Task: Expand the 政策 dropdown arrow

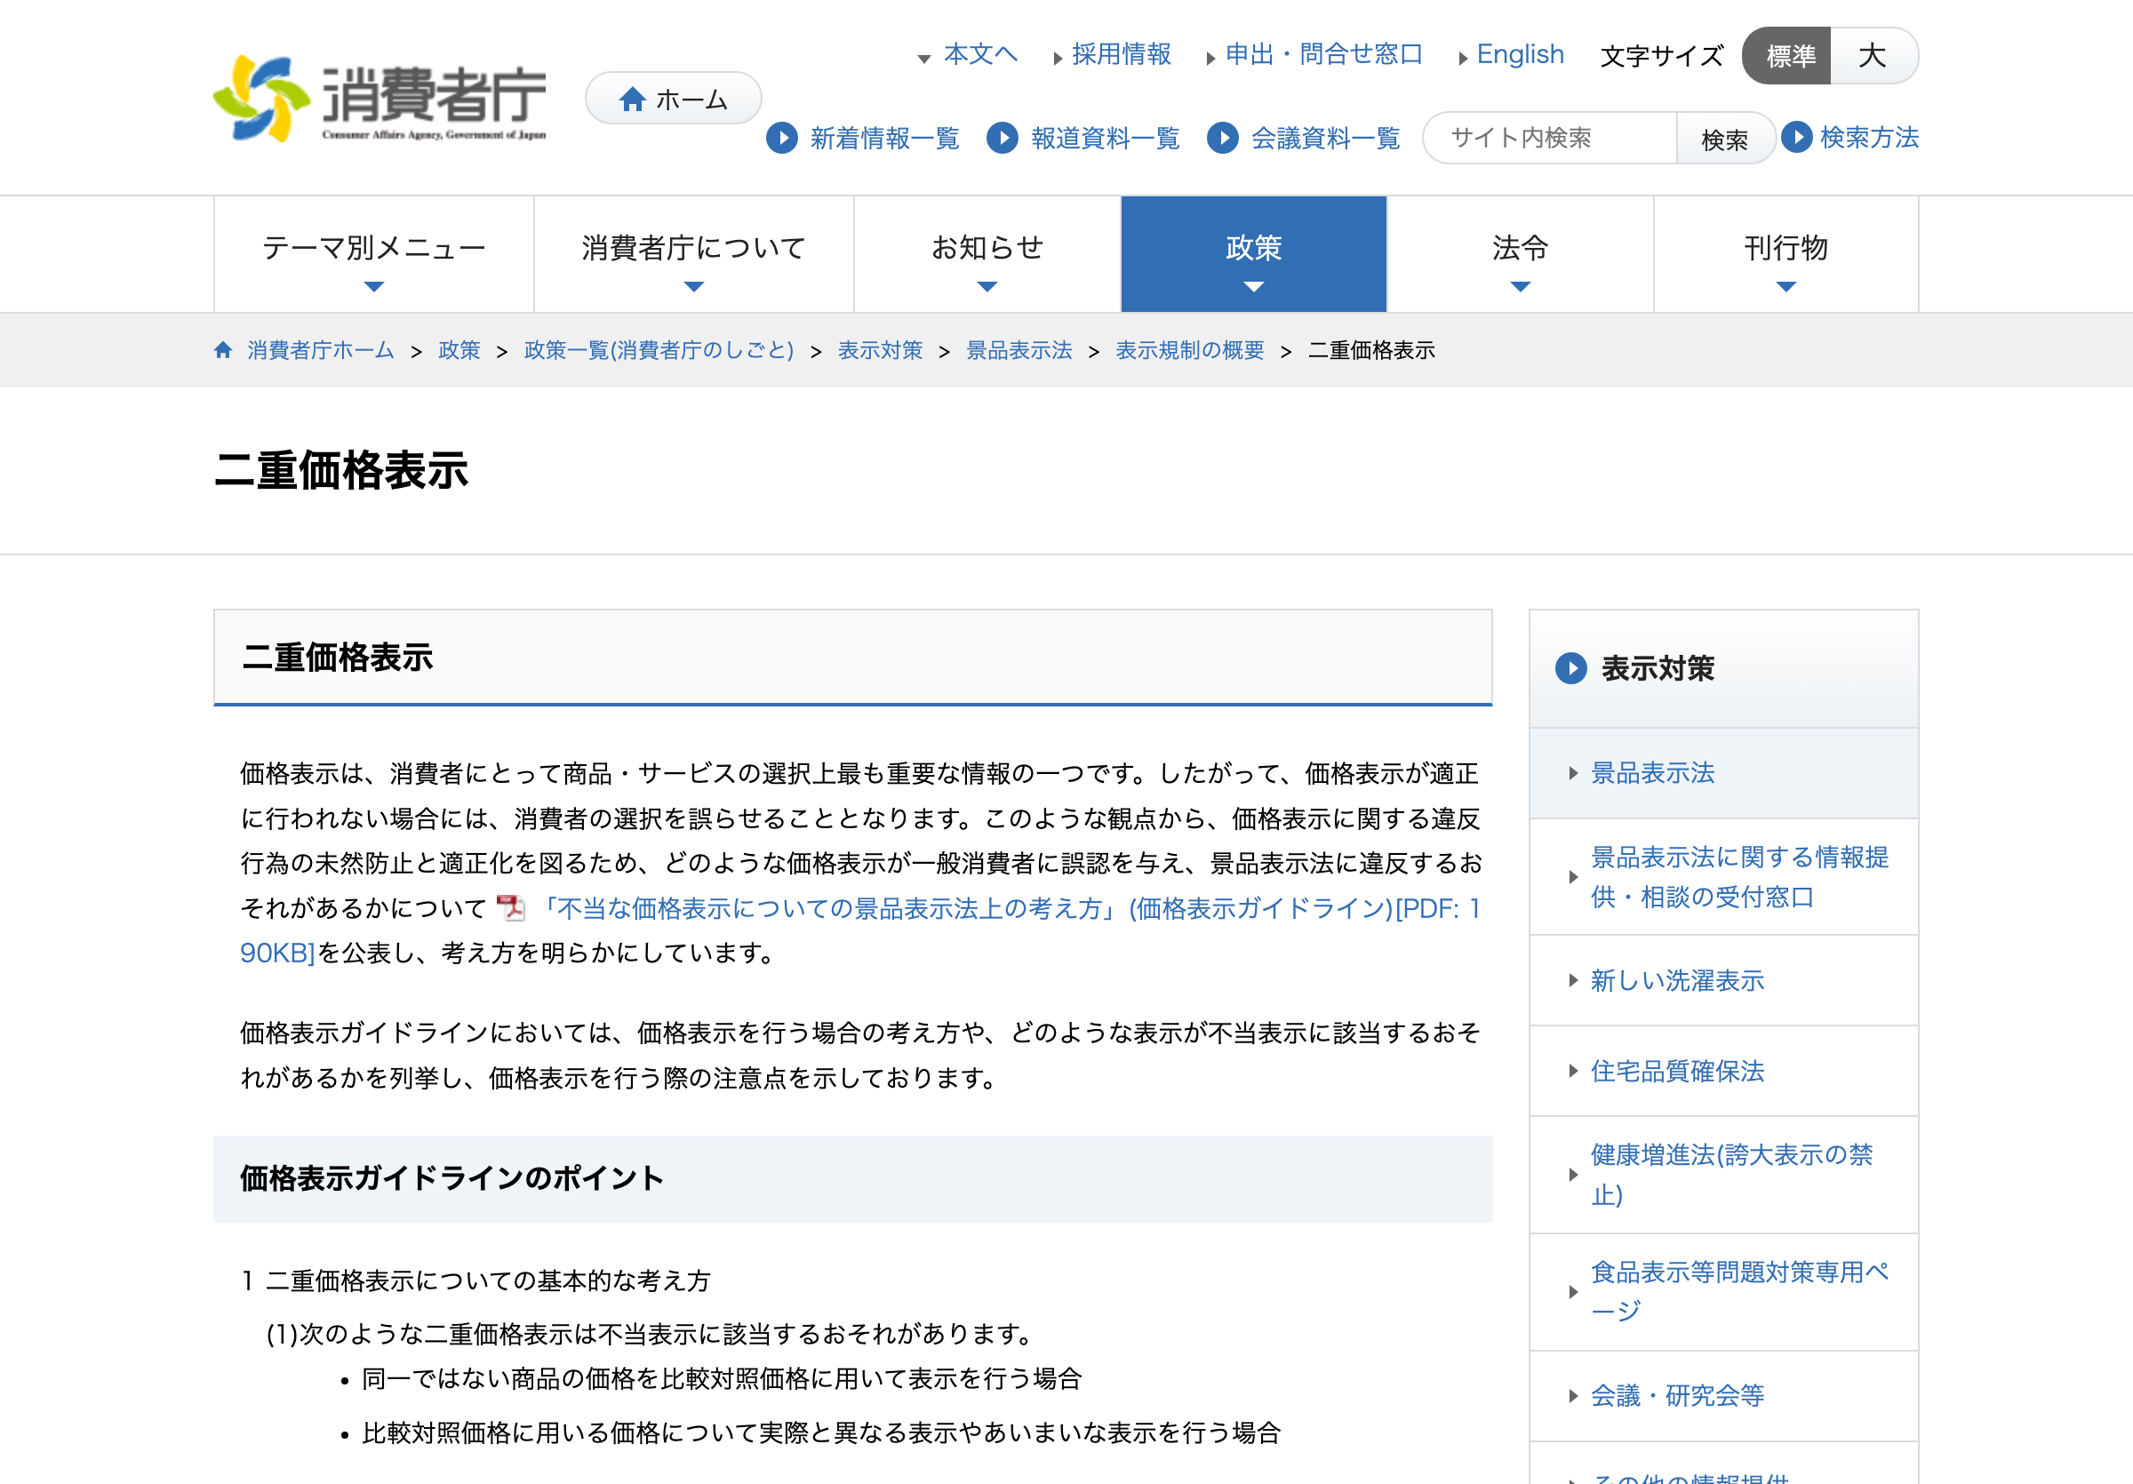Action: point(1254,287)
